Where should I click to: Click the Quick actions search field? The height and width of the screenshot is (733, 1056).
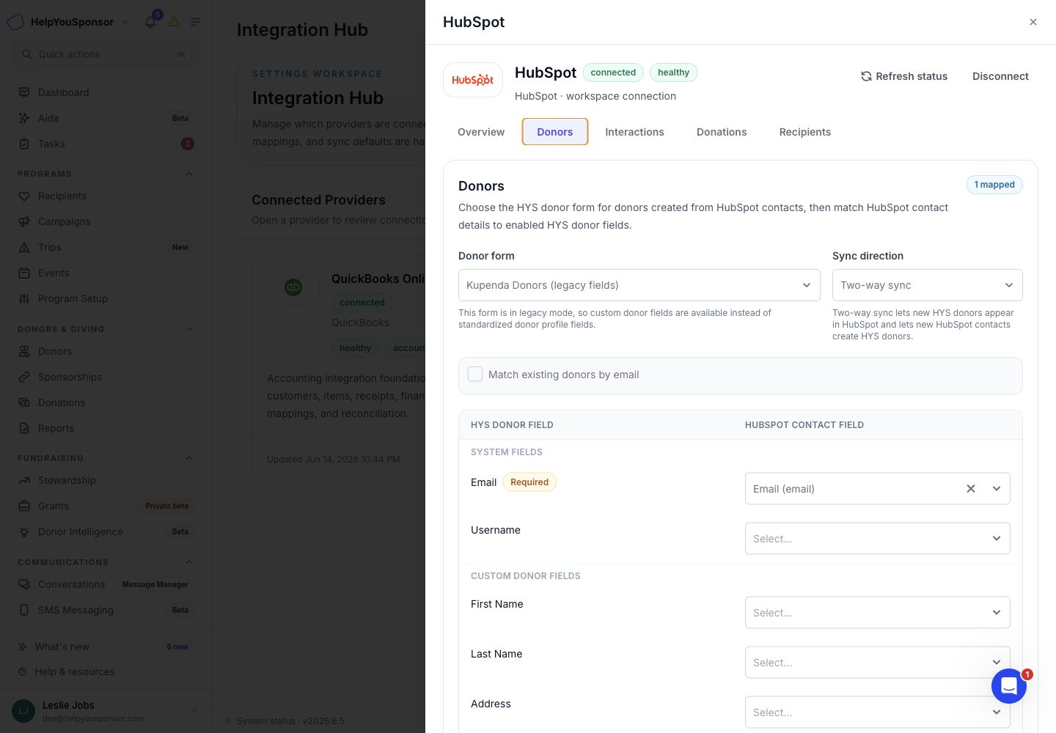pyautogui.click(x=106, y=54)
